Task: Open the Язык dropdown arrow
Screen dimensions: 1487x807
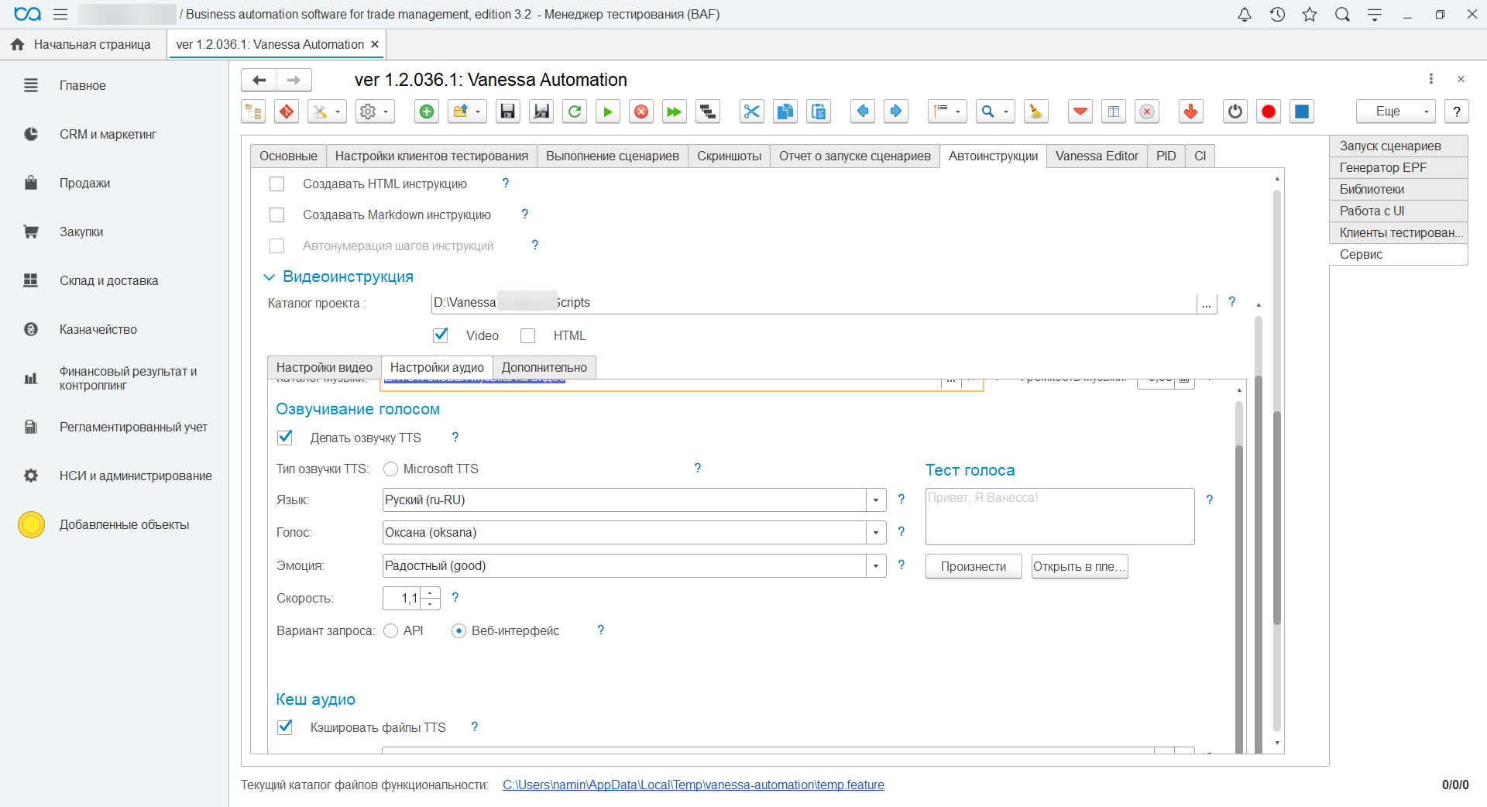Action: pyautogui.click(x=876, y=500)
